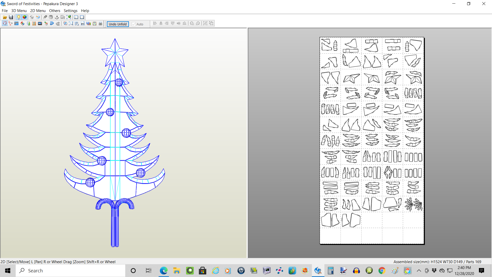The height and width of the screenshot is (277, 492).
Task: Click the Open file folder icon
Action: [5, 17]
